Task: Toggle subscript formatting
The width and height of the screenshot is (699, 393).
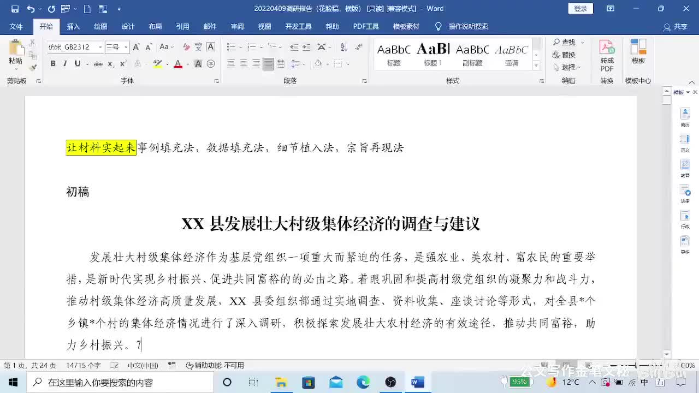Action: (x=110, y=64)
